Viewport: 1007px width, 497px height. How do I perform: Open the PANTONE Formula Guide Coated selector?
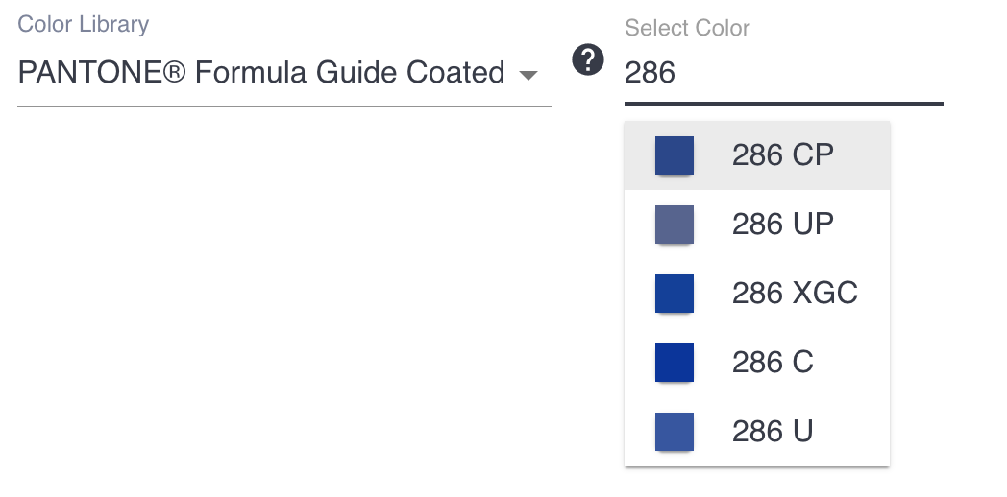tap(261, 73)
